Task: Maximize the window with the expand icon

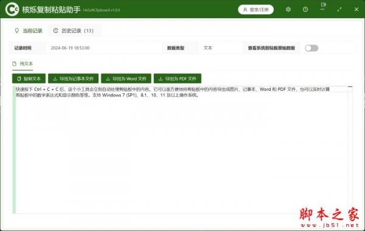Action: point(339,9)
